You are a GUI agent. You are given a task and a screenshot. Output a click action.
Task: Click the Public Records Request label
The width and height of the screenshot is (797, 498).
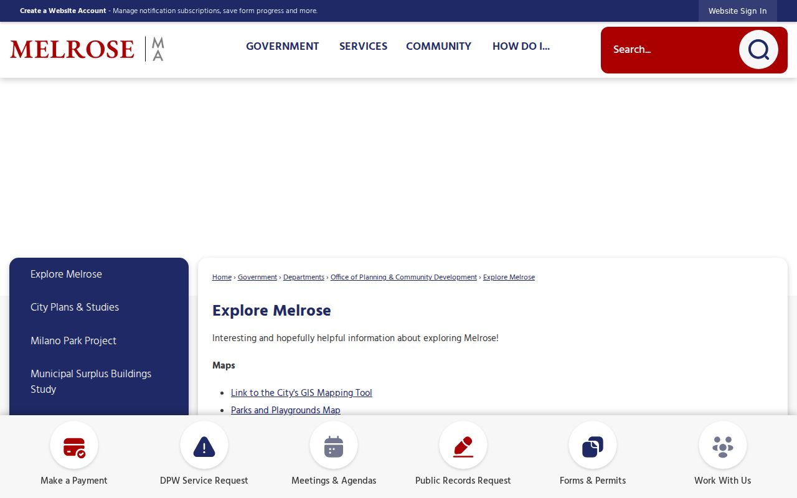click(463, 481)
